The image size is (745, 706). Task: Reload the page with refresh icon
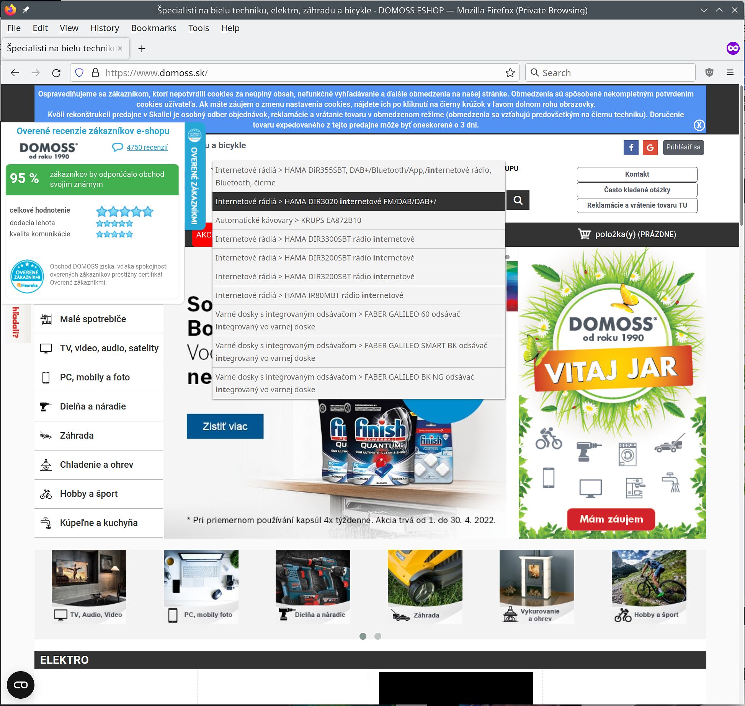pos(56,73)
